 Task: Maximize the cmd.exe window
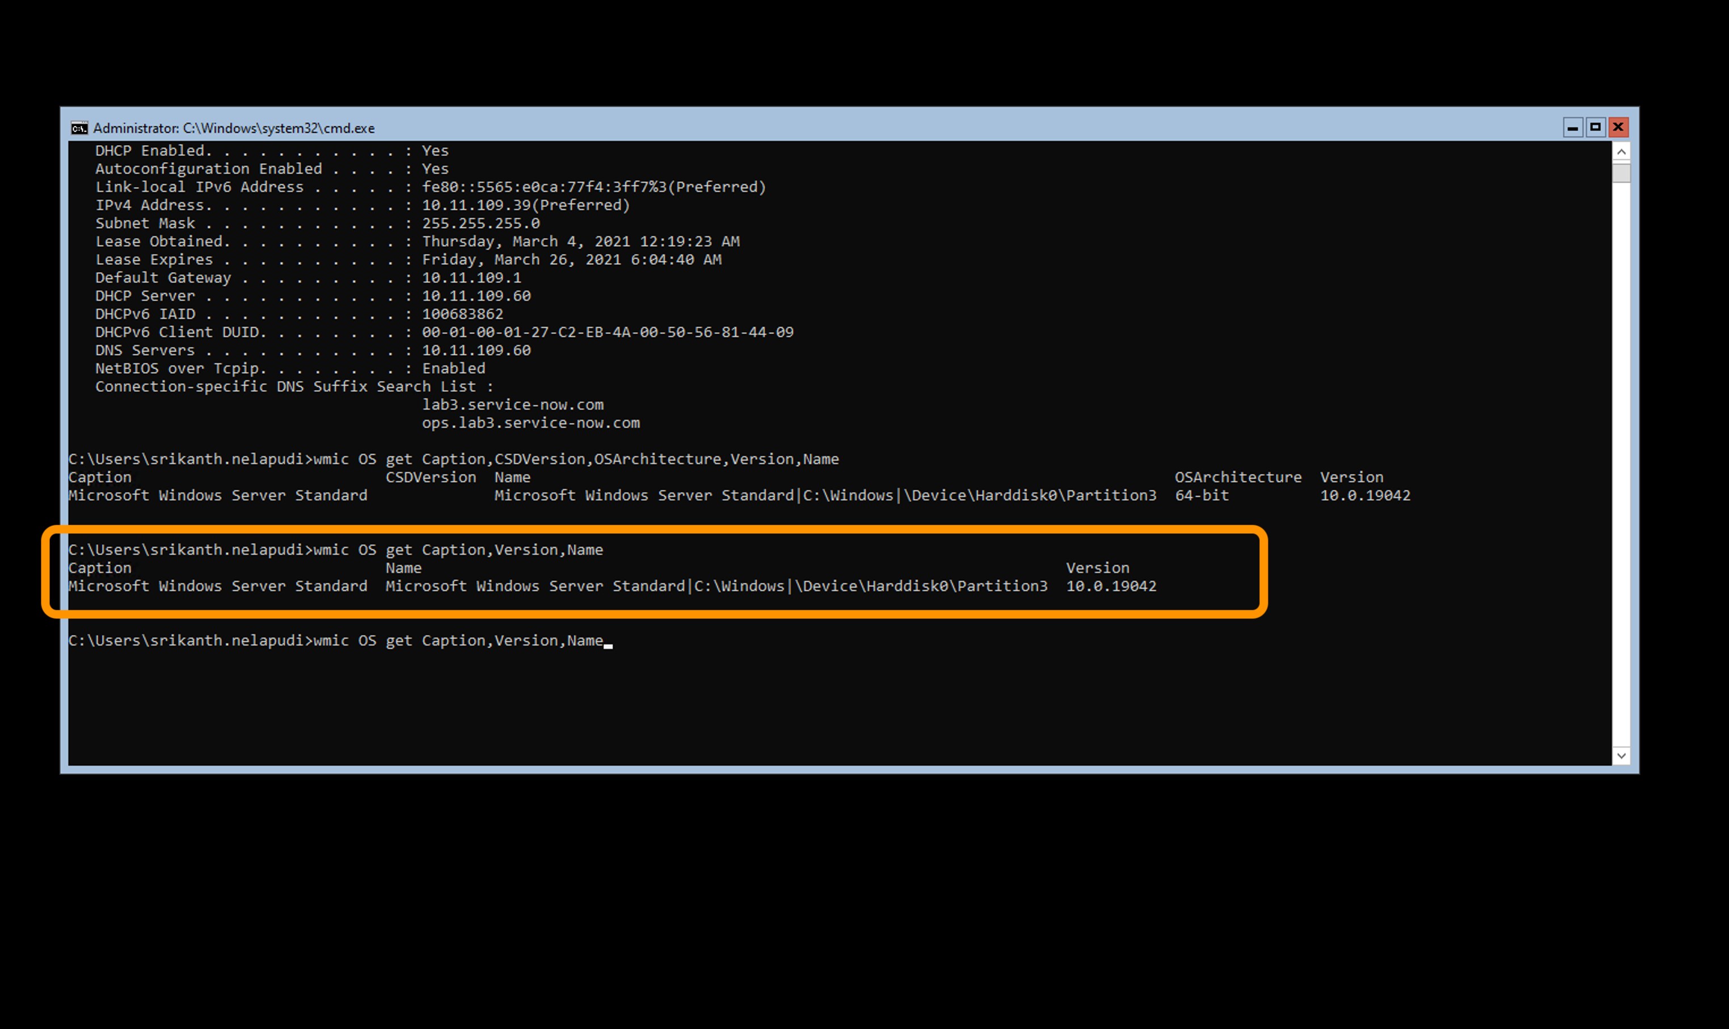point(1595,128)
